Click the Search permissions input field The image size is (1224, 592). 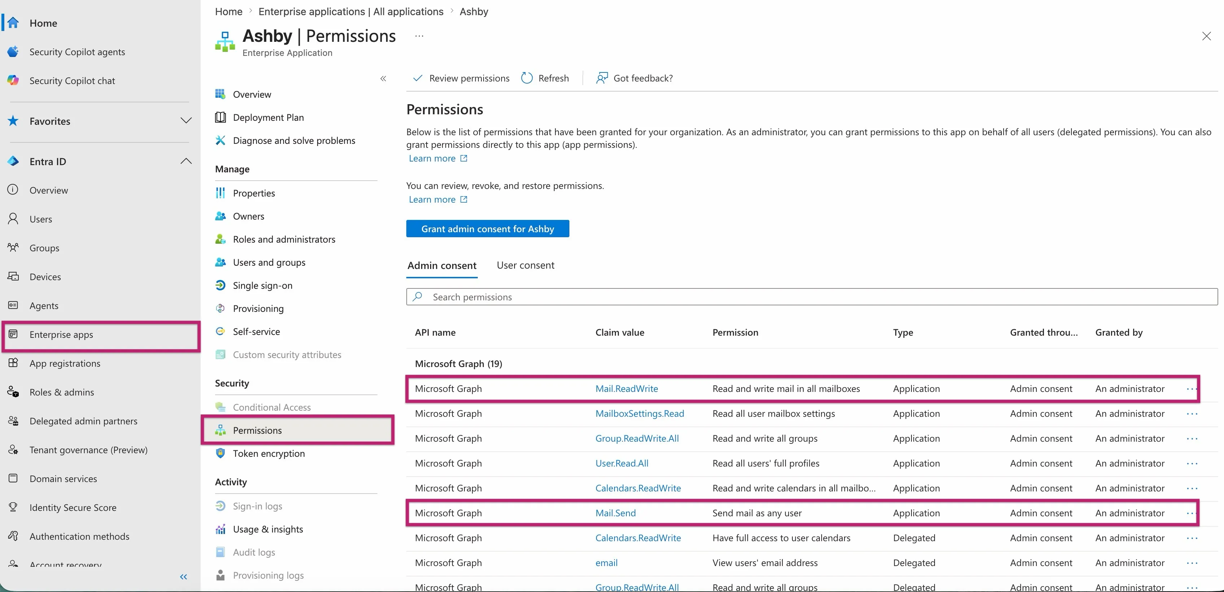click(x=812, y=297)
